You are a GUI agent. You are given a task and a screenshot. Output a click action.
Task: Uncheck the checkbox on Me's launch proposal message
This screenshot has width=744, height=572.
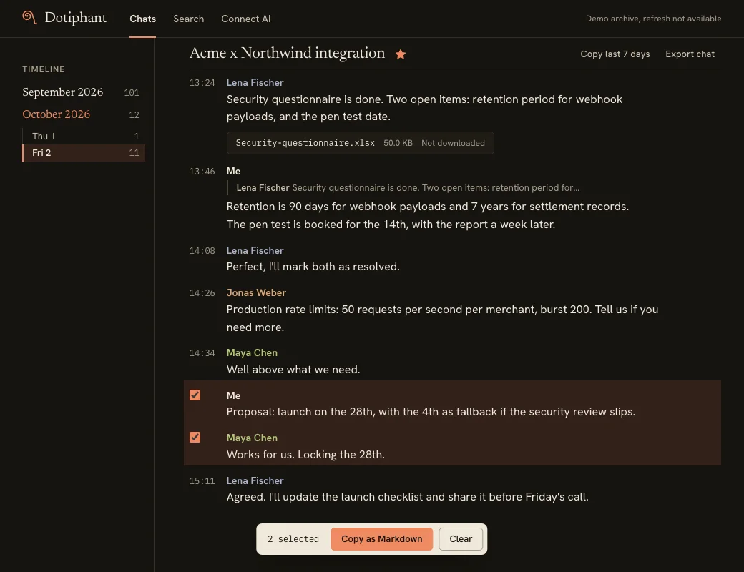pos(195,395)
